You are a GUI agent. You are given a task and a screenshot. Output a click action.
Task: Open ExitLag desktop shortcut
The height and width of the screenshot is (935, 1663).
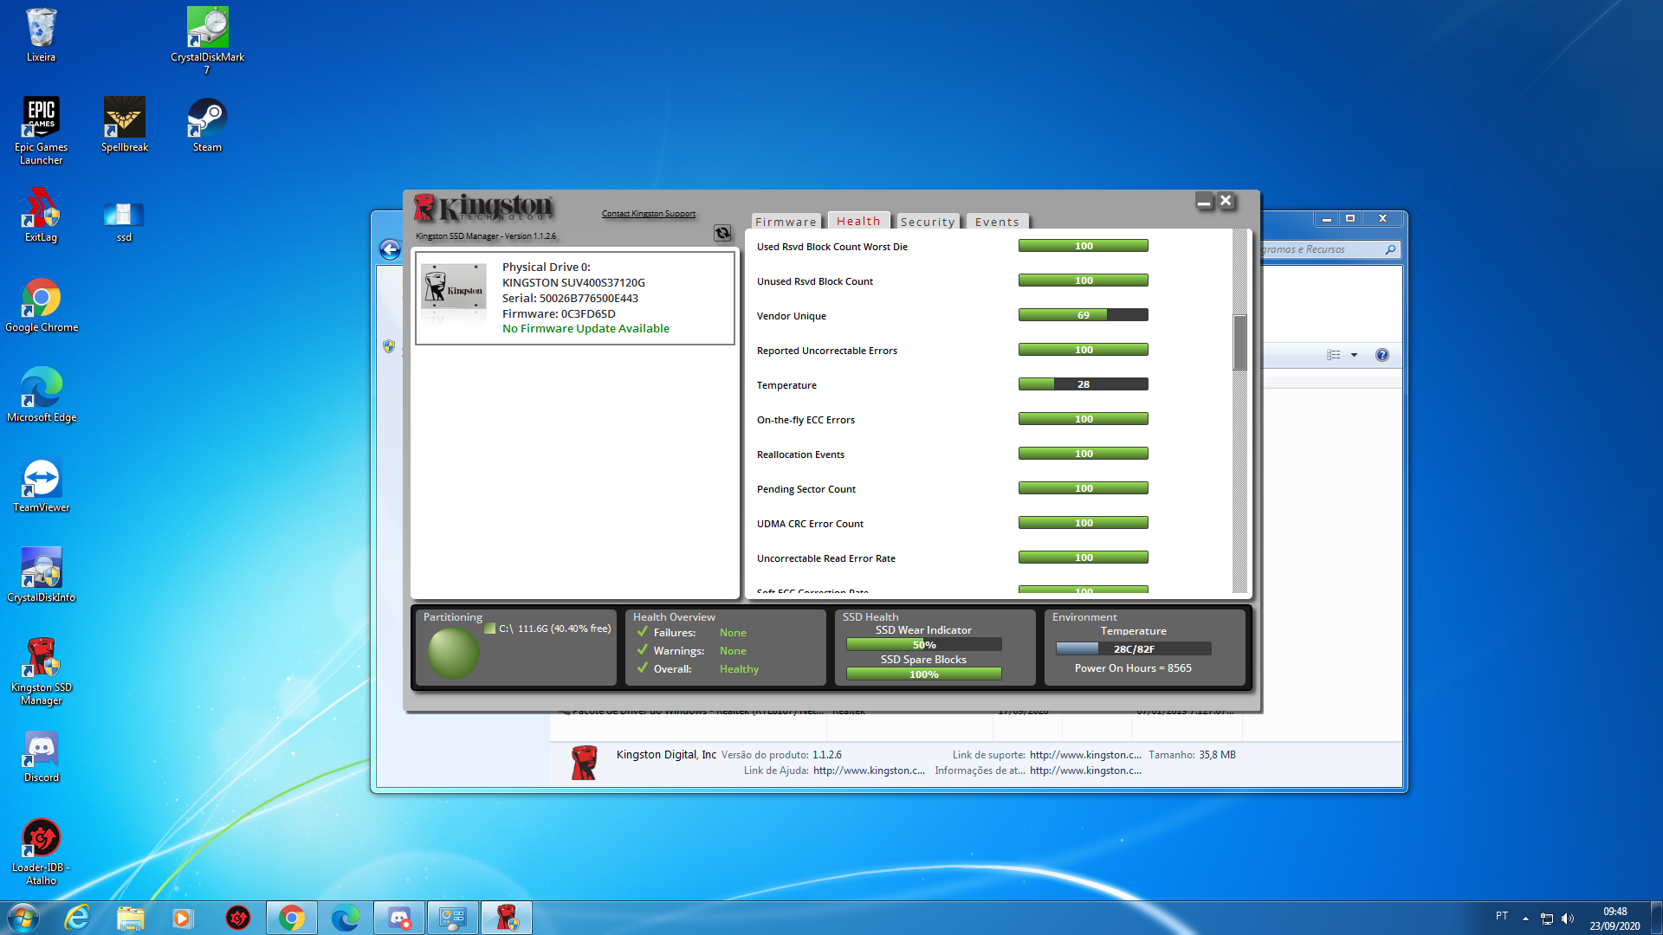41,214
